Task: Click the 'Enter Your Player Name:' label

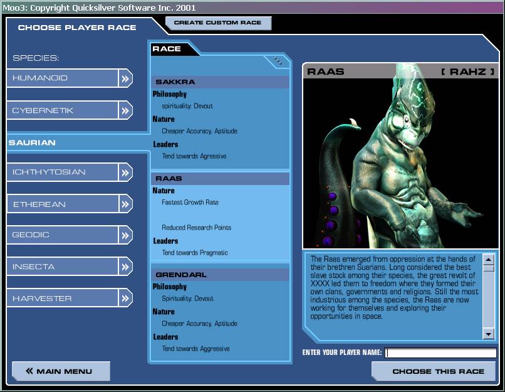Action: point(342,352)
